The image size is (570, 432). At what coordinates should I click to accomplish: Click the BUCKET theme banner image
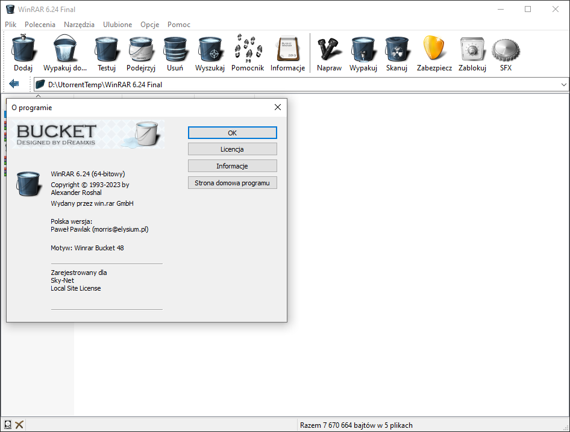tap(89, 134)
